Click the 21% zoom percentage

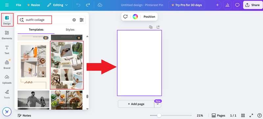pos(200,115)
